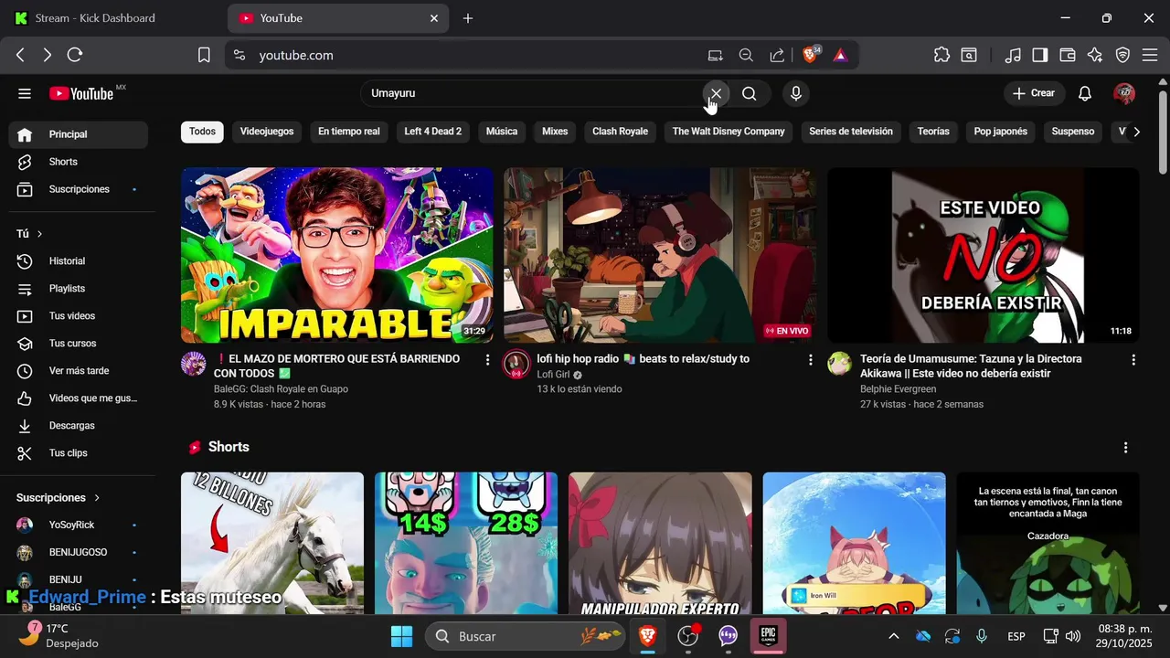Open the IMPARABLE Clash Royale video thumbnail
This screenshot has height=658, width=1170.
(337, 255)
